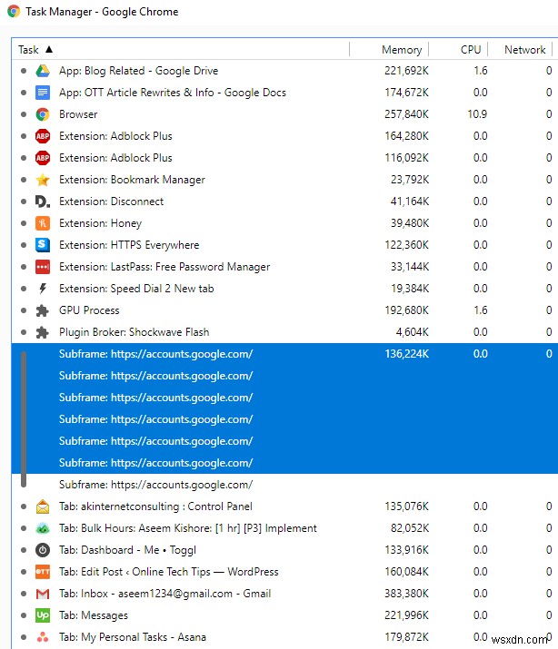This screenshot has height=649, width=558.
Task: Select Extension: Bookmark Manager row
Action: [x=284, y=180]
